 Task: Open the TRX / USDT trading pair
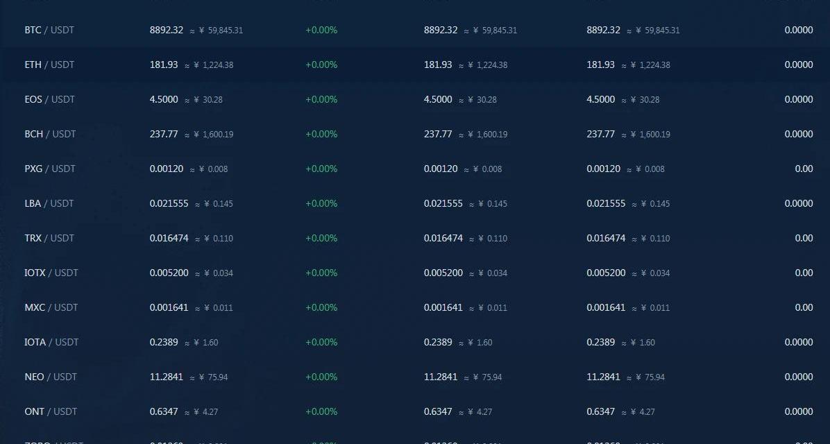pyautogui.click(x=49, y=238)
